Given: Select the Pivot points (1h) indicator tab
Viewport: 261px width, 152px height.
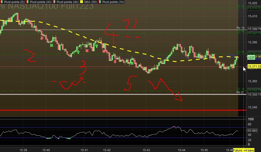Looking at the screenshot, I should 111,2.
